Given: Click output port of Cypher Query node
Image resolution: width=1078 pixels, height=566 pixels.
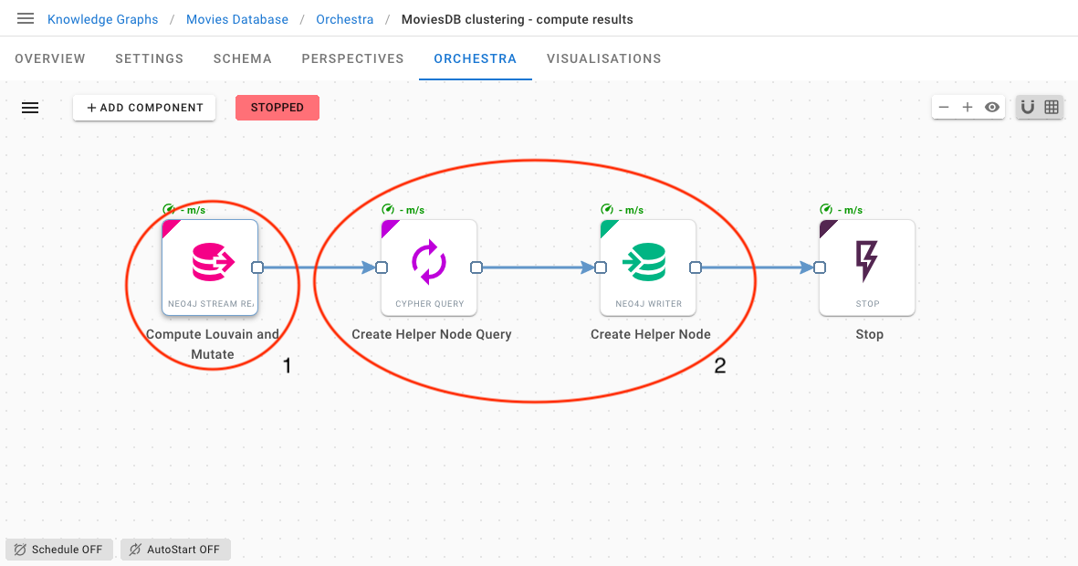Looking at the screenshot, I should [476, 267].
